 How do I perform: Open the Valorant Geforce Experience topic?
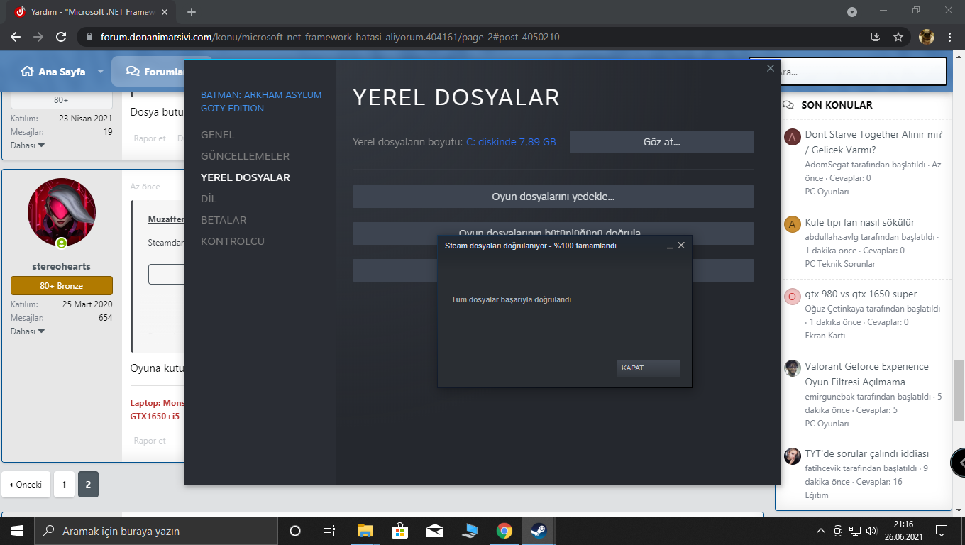[x=866, y=374]
